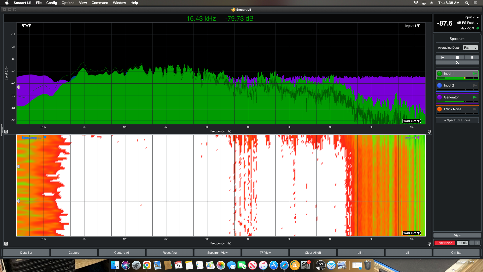Switch to TF View

click(265, 253)
